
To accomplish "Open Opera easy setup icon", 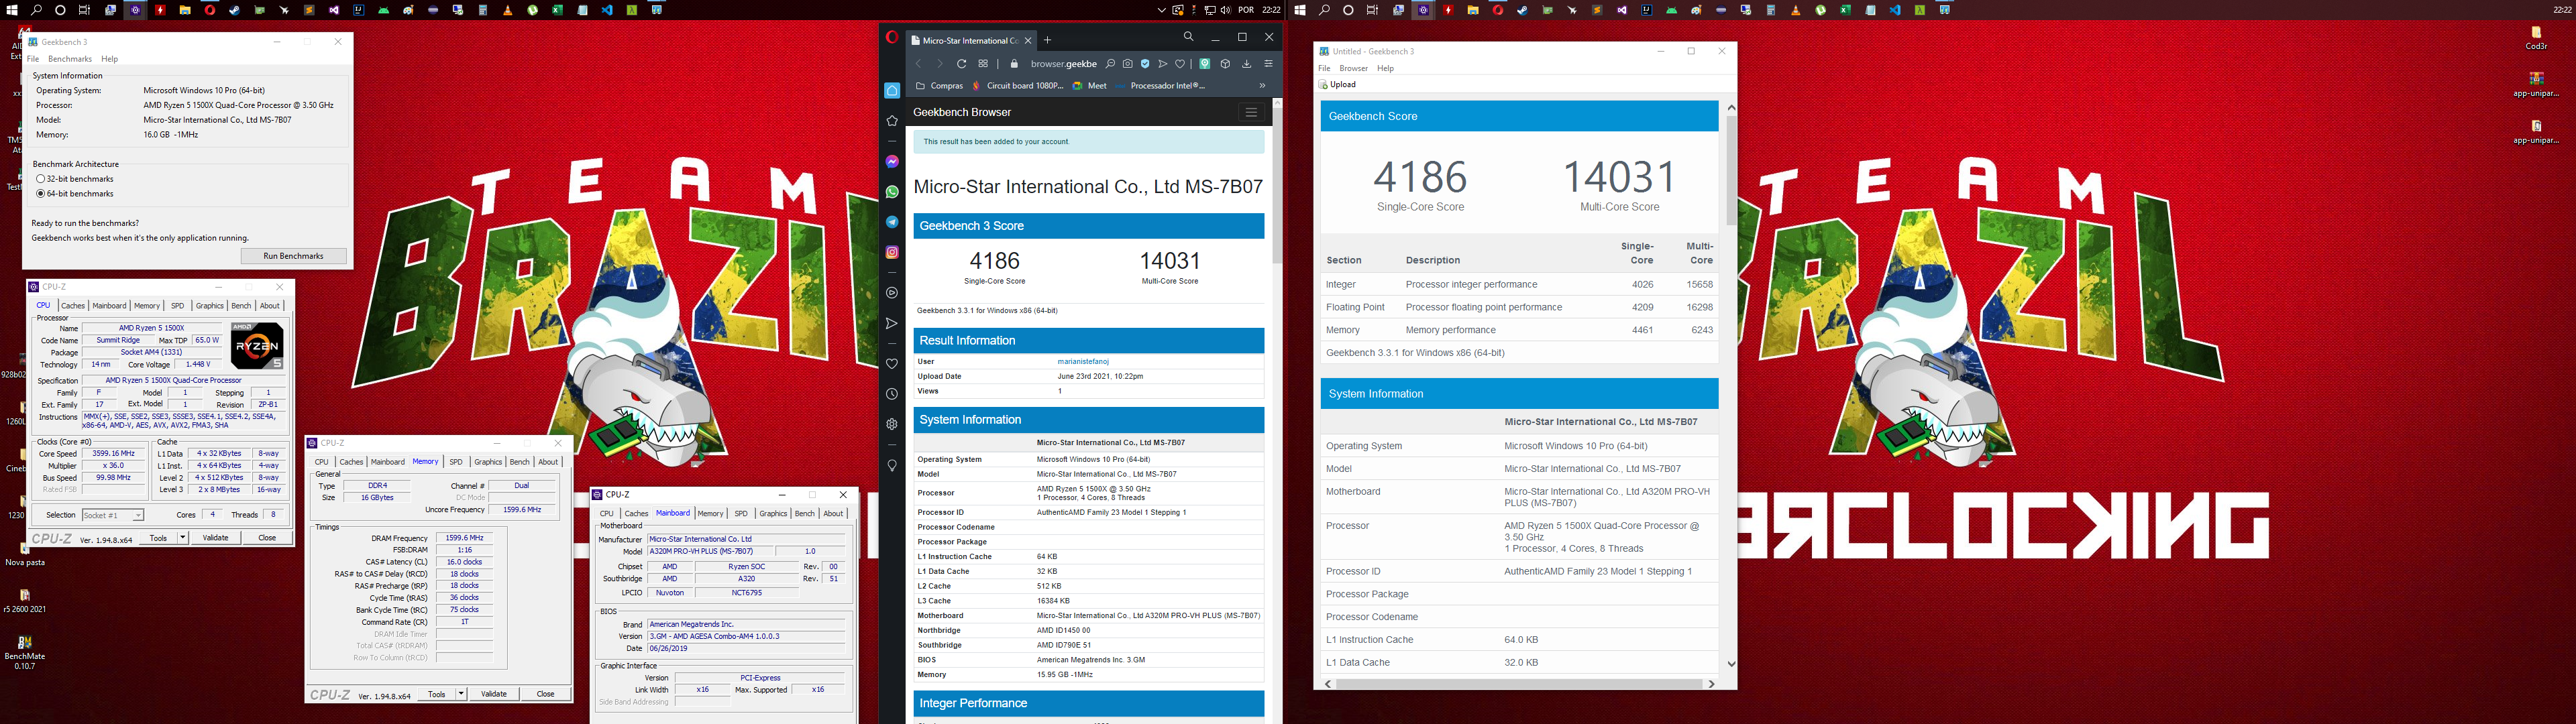I will coord(1268,64).
